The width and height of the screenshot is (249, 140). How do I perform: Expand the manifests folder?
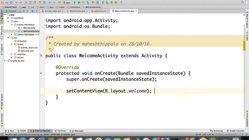tap(8, 18)
